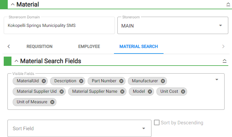This screenshot has height=137, width=232.
Task: Select the Material Search tab
Action: tap(139, 47)
